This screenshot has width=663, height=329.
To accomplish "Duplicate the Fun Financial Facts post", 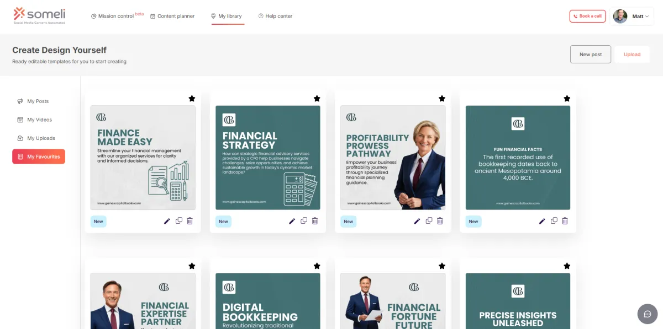I will click(x=554, y=221).
